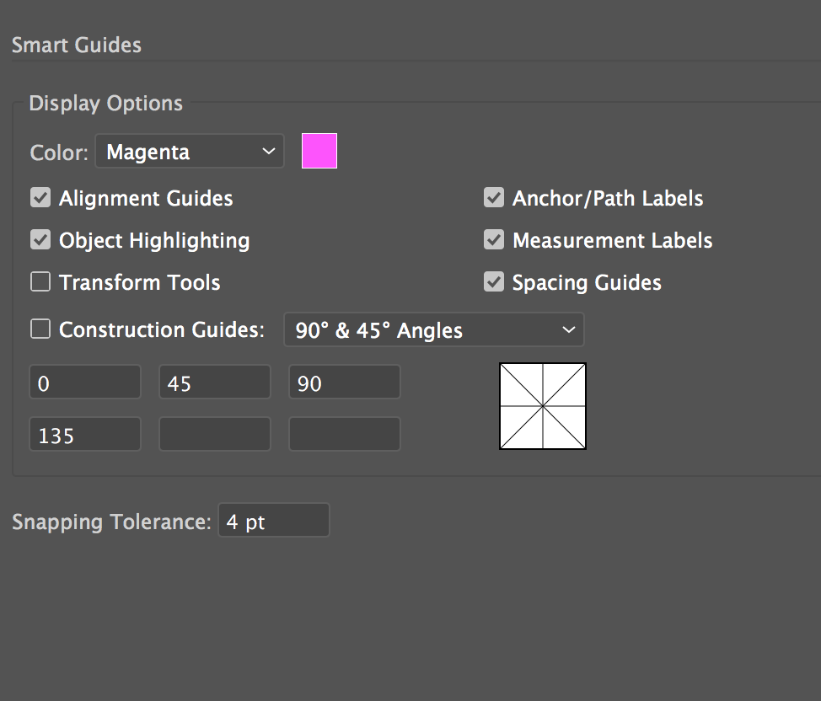821x701 pixels.
Task: Click the angle field with value 90
Action: pyautogui.click(x=344, y=383)
